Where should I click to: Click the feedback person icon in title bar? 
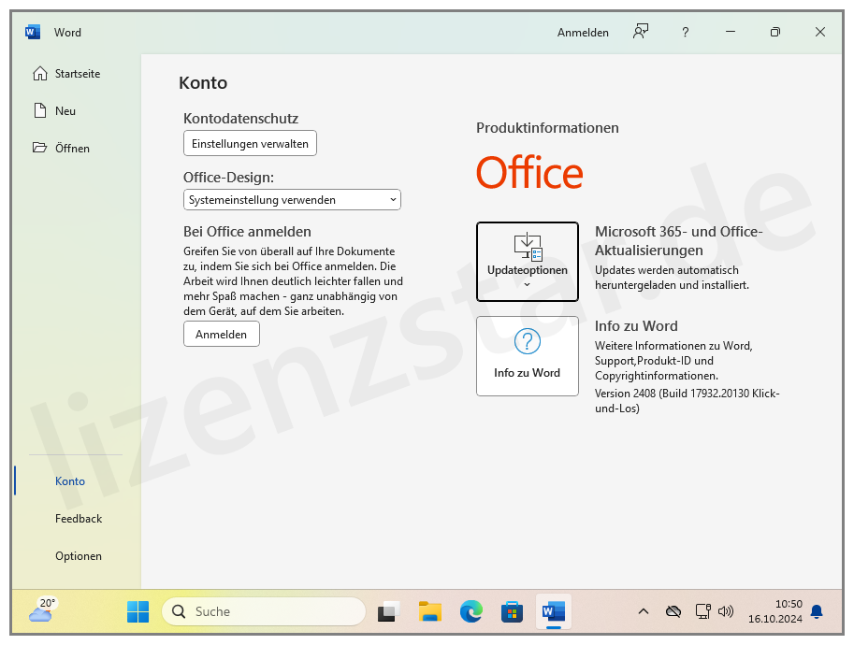[641, 32]
